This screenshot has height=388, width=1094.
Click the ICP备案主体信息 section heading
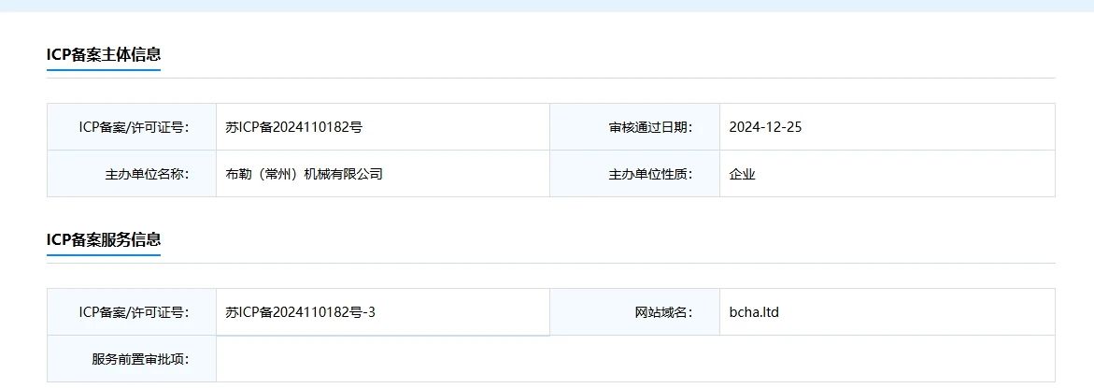(104, 54)
